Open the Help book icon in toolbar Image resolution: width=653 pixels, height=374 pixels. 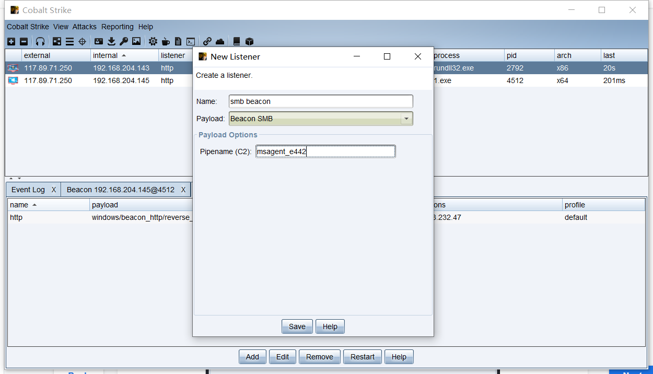point(237,41)
